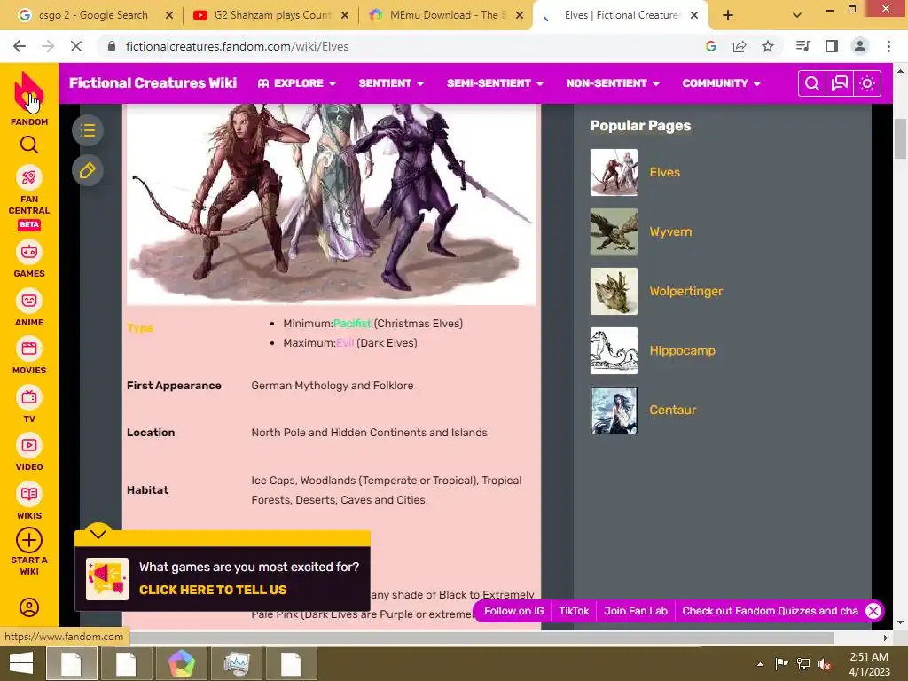The image size is (908, 681).
Task: Open the Windows Start button
Action: click(21, 663)
